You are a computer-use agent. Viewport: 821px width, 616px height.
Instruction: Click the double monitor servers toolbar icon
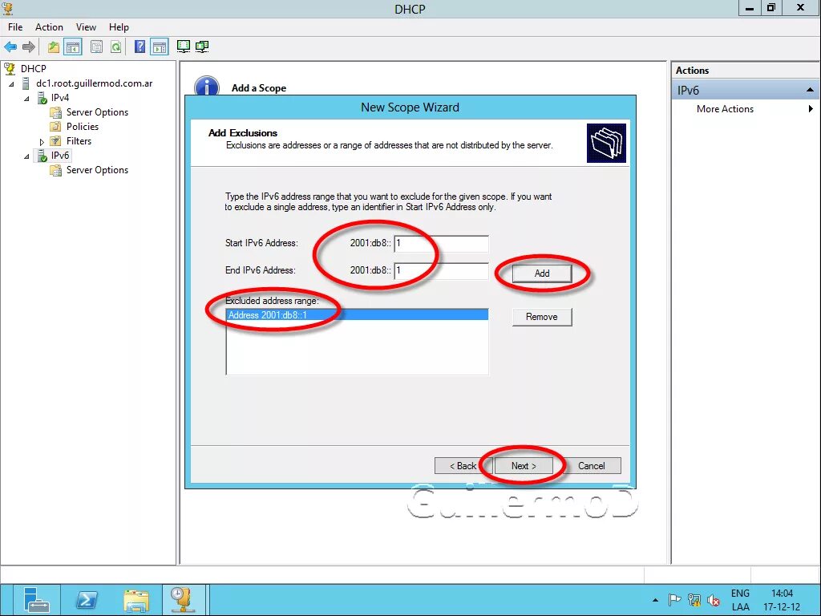pyautogui.click(x=202, y=47)
